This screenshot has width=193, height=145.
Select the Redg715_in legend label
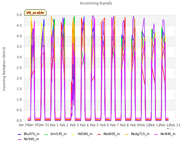(140, 134)
